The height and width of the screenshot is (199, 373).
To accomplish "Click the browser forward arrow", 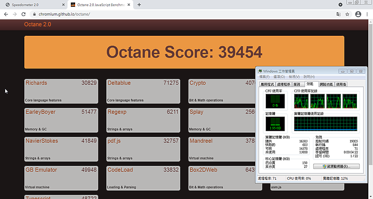I will click(15, 15).
